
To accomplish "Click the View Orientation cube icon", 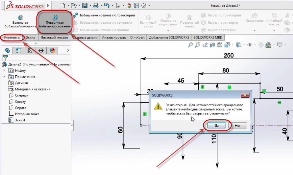I will tap(227, 45).
